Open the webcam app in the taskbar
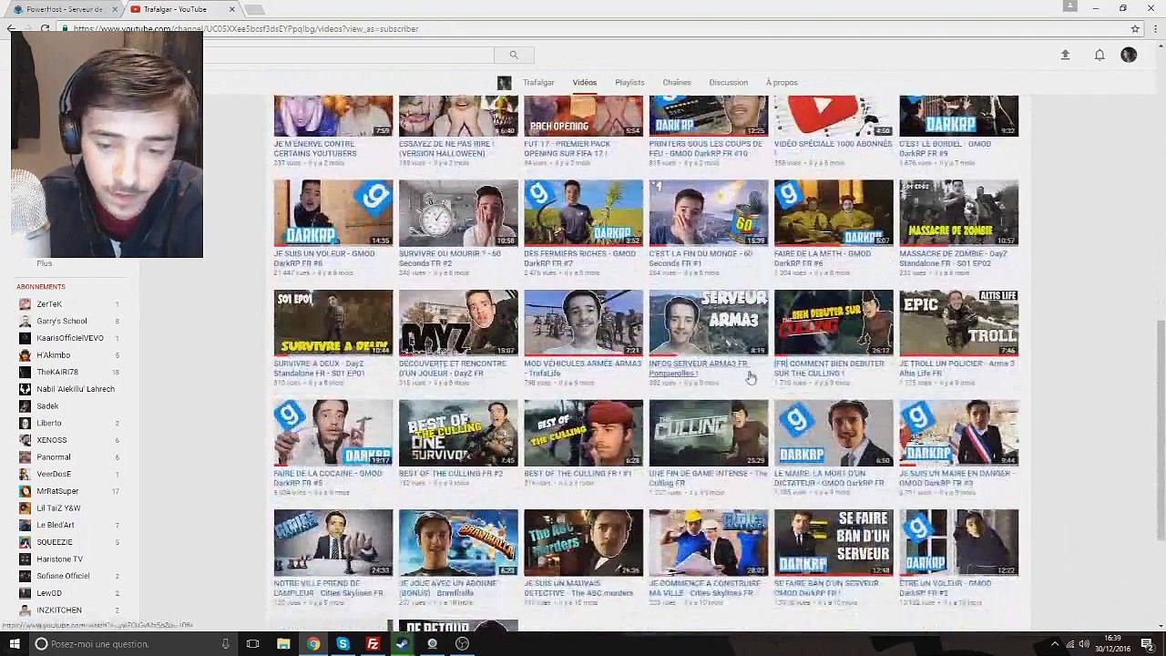This screenshot has width=1166, height=656. [432, 644]
